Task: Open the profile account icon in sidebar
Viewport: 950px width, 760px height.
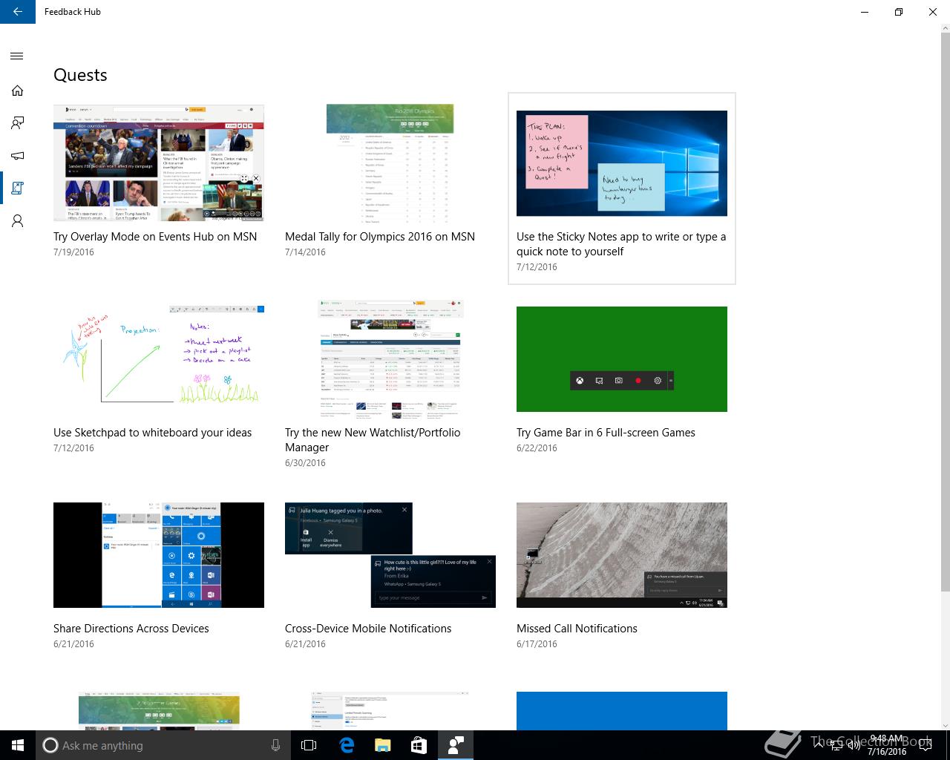Action: pyautogui.click(x=17, y=221)
